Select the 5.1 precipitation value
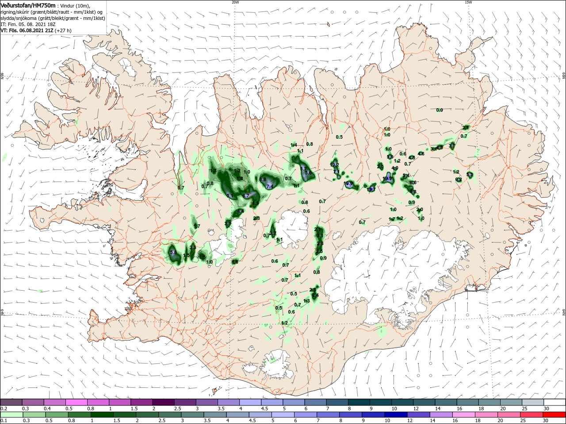Viewport: 566px width, 424px height. (x=230, y=196)
